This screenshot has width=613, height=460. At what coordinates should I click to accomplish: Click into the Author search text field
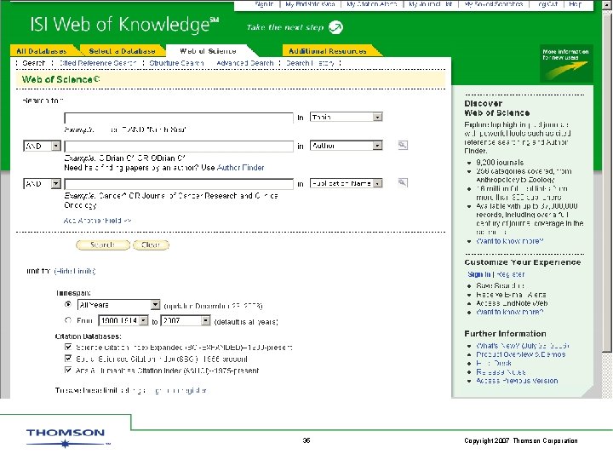tap(179, 147)
